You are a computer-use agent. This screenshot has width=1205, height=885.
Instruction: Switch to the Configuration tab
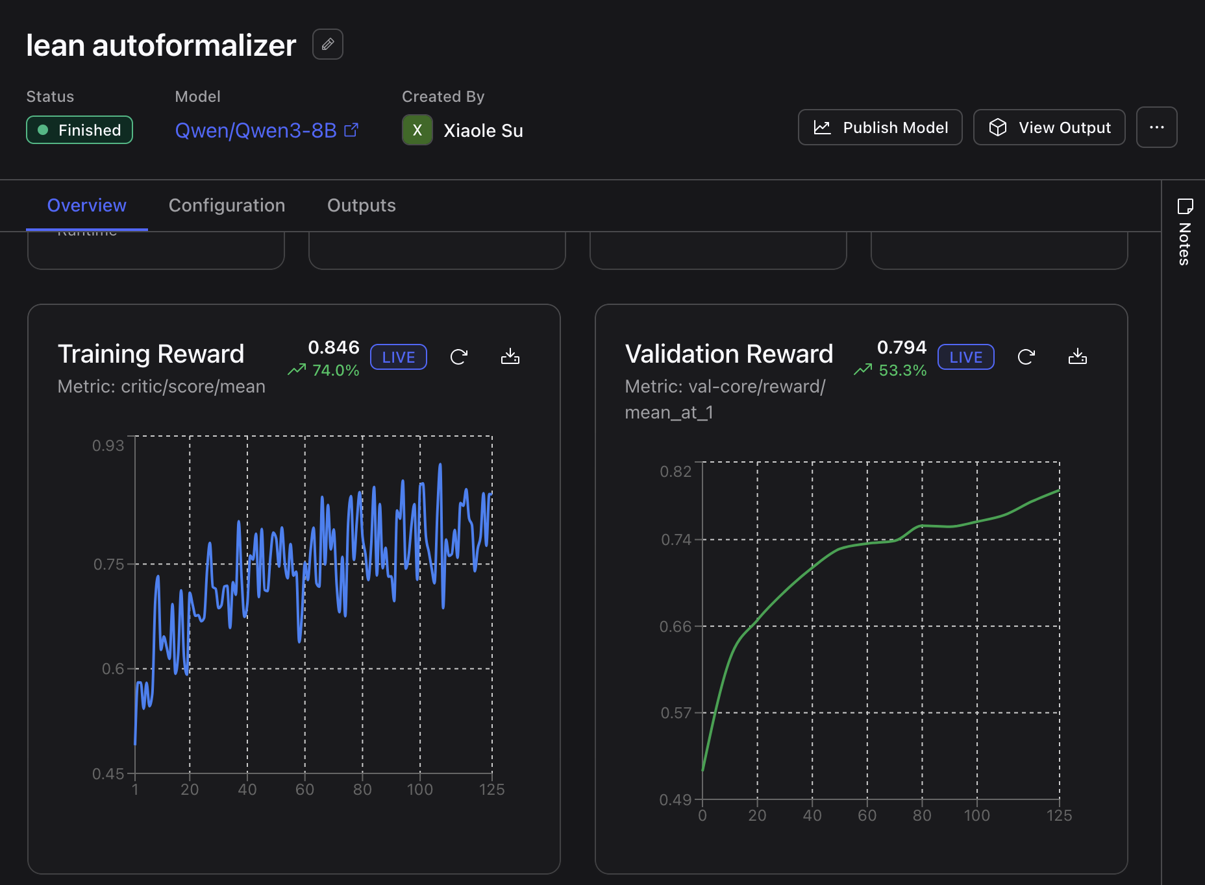coord(227,206)
